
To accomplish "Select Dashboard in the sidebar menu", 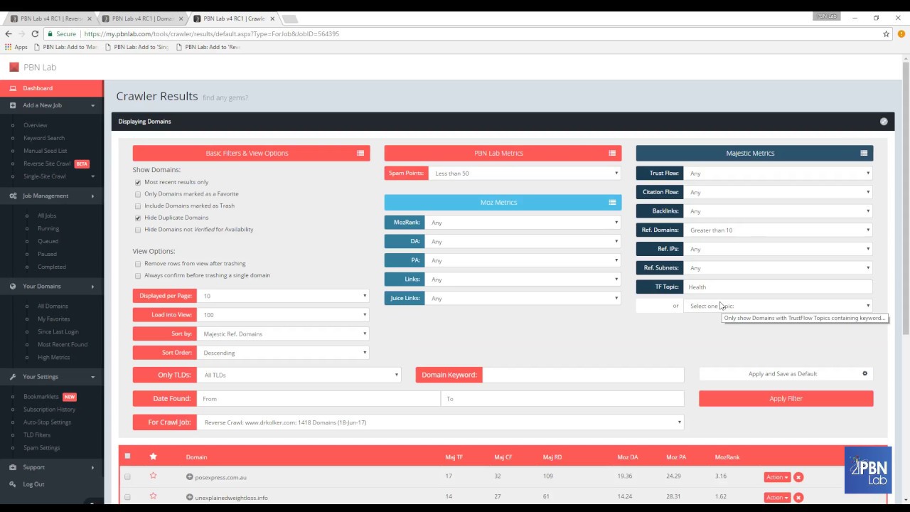I will point(38,88).
